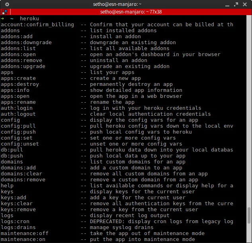The image size is (252, 243).
Task: Open the gear settings menu in title bar
Action: [x=7, y=4]
